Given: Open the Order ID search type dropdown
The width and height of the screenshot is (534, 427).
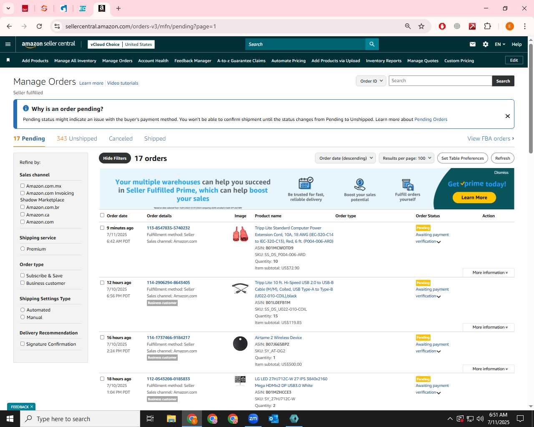Looking at the screenshot, I should point(371,81).
